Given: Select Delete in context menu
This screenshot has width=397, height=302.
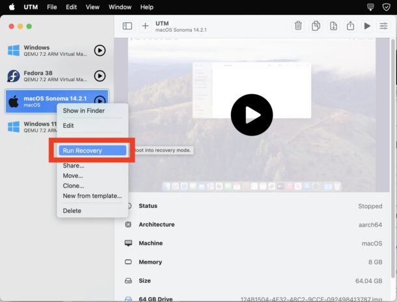Looking at the screenshot, I should 72,210.
